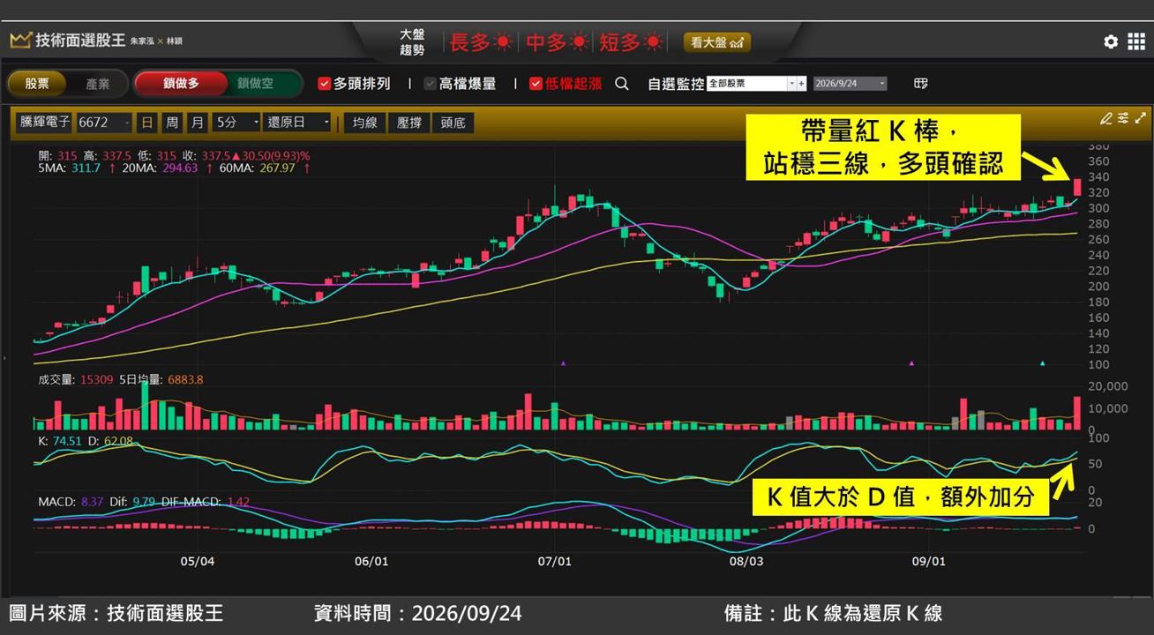Click the 看大盤 button

717,41
